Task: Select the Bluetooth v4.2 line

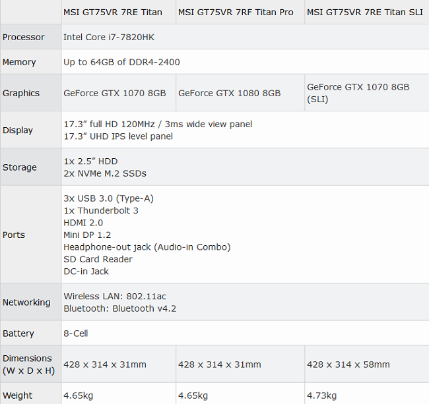Action: (x=119, y=308)
